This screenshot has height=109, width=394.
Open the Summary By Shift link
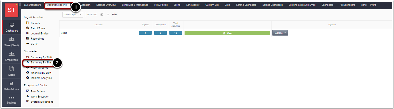click(x=41, y=57)
